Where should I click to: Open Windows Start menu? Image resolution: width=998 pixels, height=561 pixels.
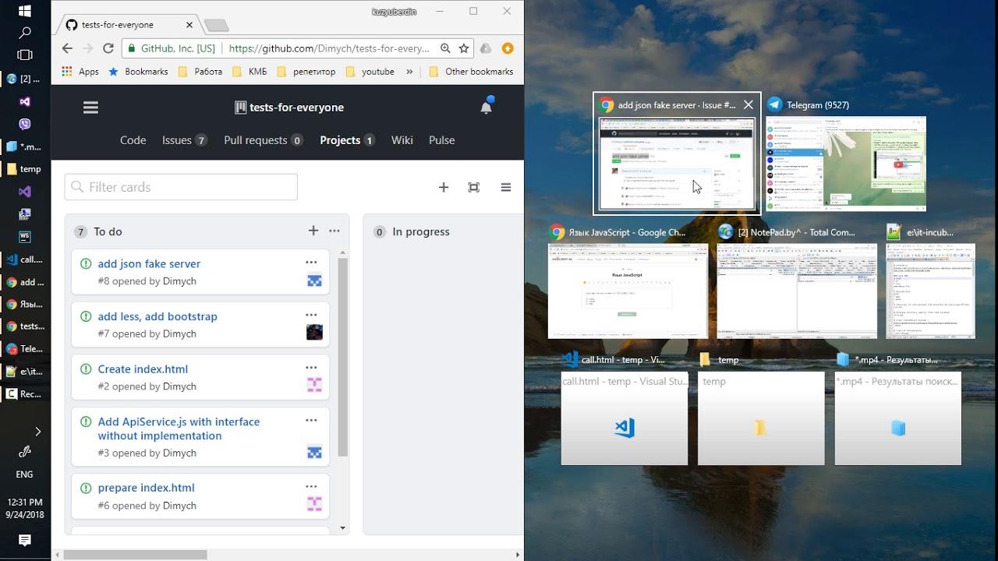[25, 11]
